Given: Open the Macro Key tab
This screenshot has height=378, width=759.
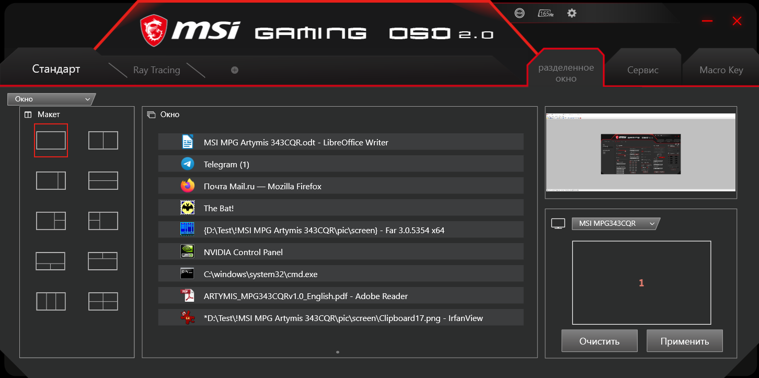Looking at the screenshot, I should (721, 70).
